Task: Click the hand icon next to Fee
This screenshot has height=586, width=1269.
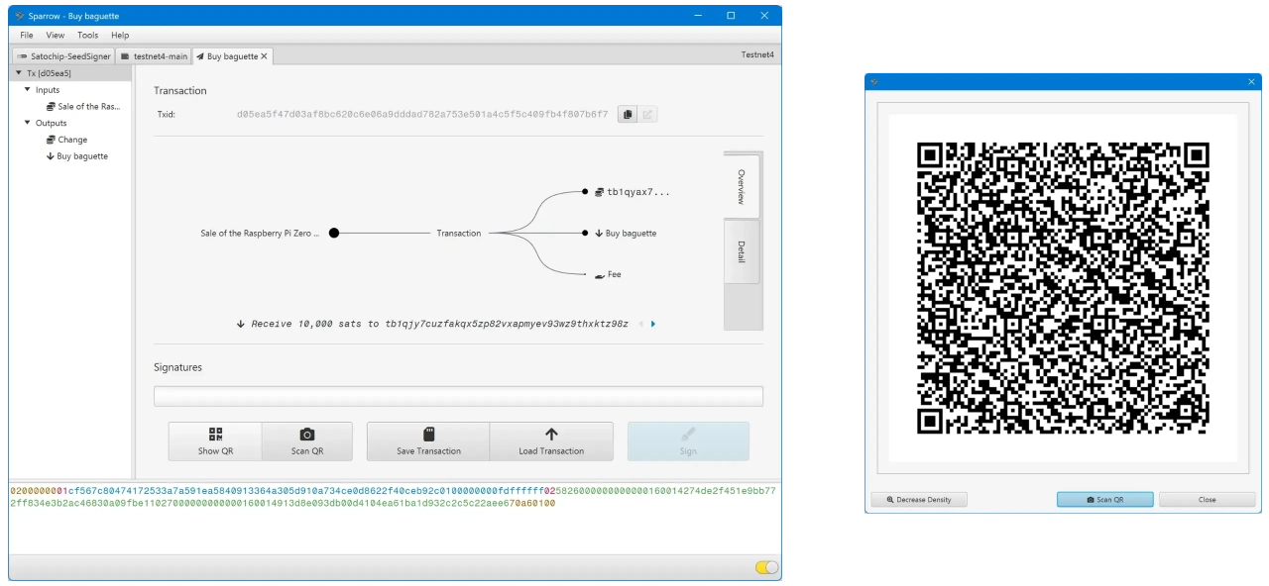Action: click(600, 274)
